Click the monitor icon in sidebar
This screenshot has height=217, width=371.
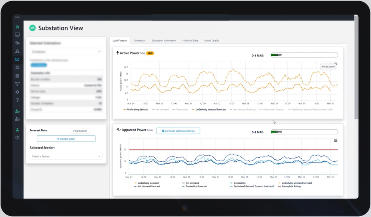pos(17,35)
